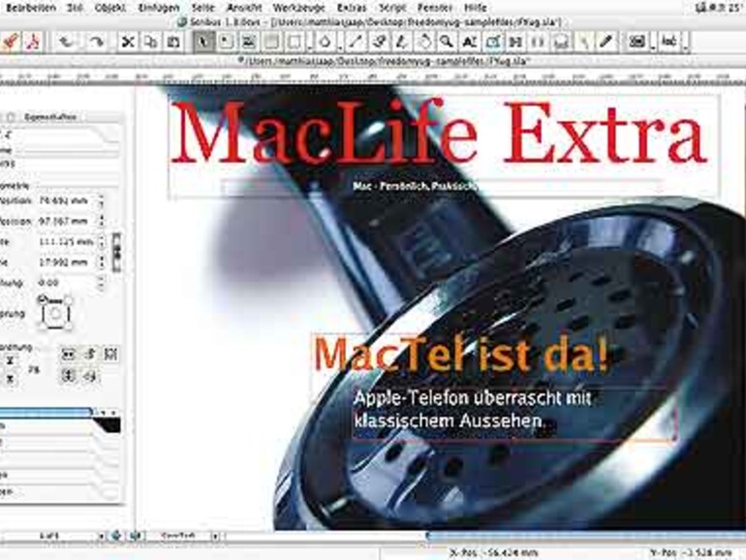Set basepoint to bottom-right corner
Screen dimensions: 746x560
[68, 327]
